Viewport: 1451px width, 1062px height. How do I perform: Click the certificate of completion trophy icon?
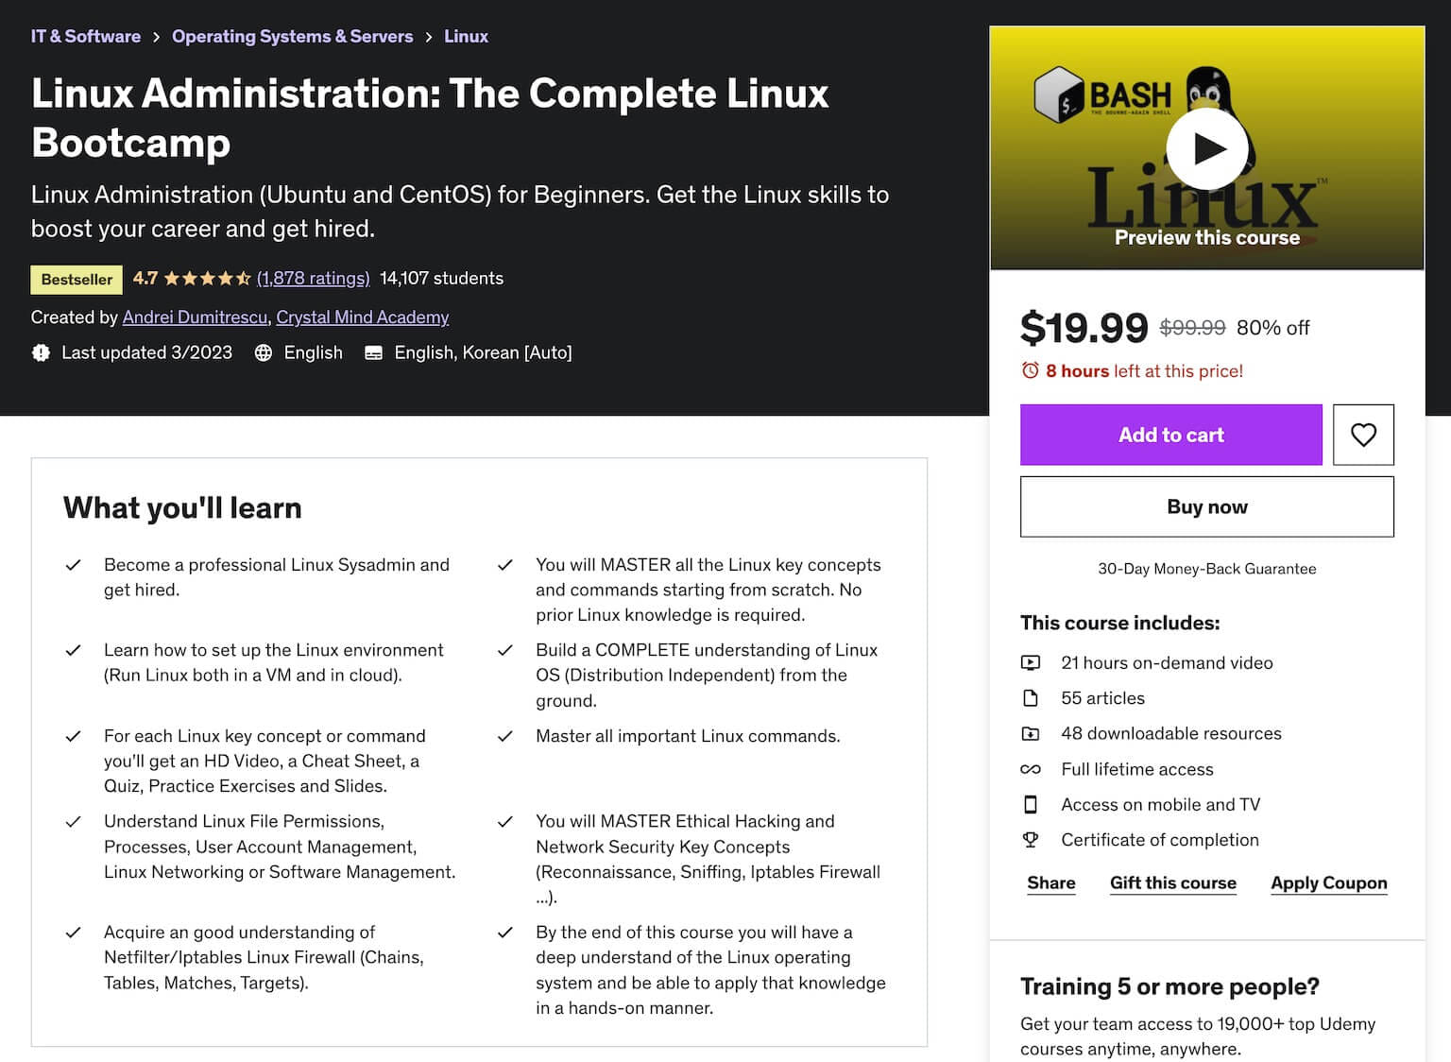[x=1032, y=839]
